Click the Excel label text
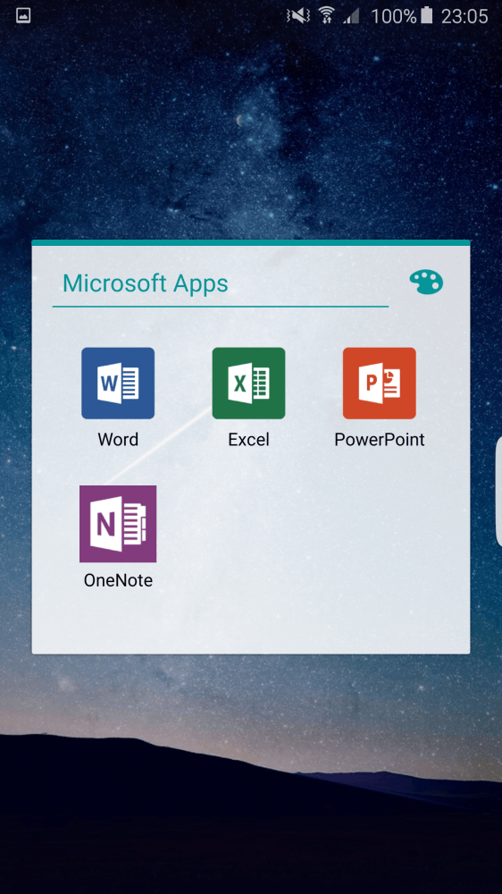502x894 pixels. pos(248,440)
